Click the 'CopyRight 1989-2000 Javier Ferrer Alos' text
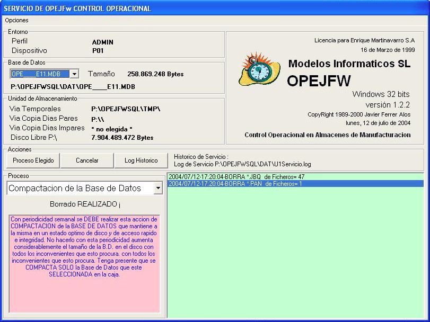This screenshot has width=430, height=322. point(359,114)
